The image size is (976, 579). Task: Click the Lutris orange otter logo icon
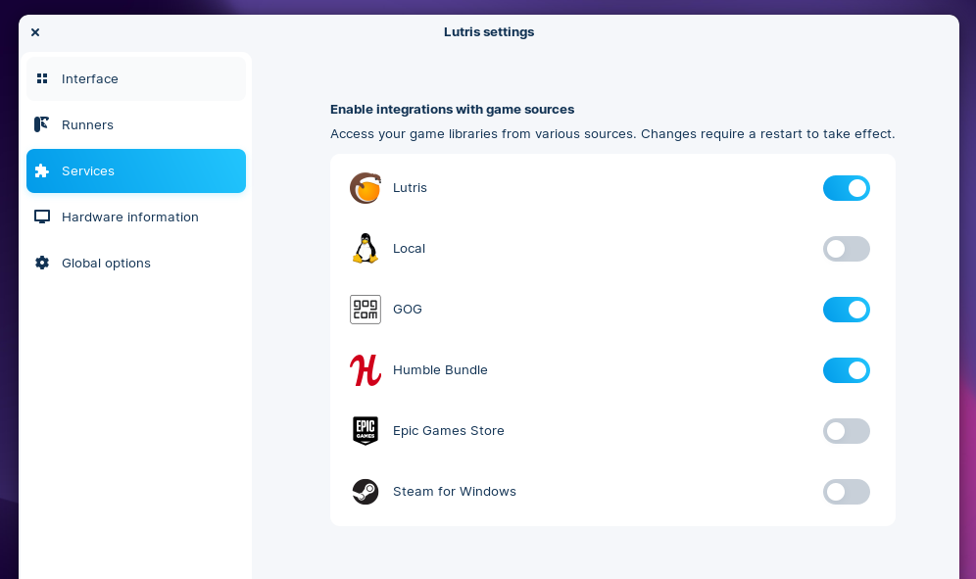click(x=366, y=188)
